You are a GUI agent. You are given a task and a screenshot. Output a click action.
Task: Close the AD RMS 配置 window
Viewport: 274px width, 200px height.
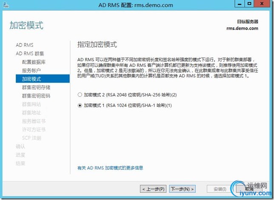coord(262,4)
